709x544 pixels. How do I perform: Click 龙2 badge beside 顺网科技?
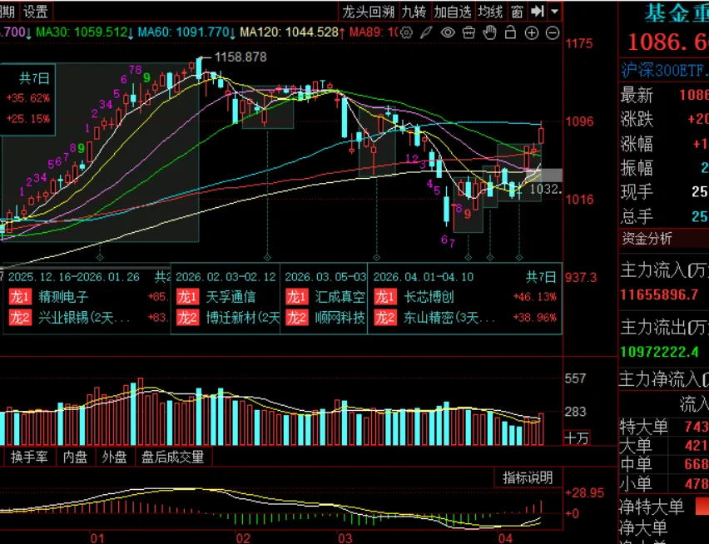(x=296, y=318)
